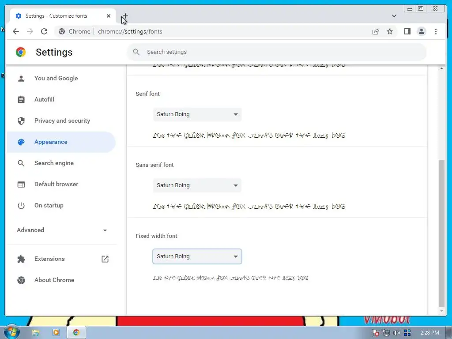Click the Default browser window icon
Image resolution: width=452 pixels, height=339 pixels.
(x=21, y=184)
